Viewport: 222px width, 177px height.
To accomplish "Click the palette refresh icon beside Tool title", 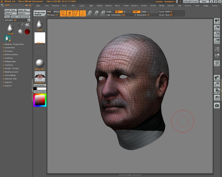I will 30,5.
